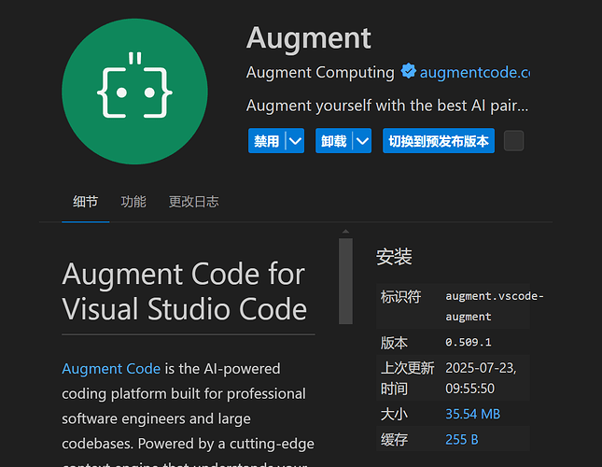Screen dimensions: 602x467
Task: Click the 禁用 (Disable) button
Action: click(x=266, y=141)
